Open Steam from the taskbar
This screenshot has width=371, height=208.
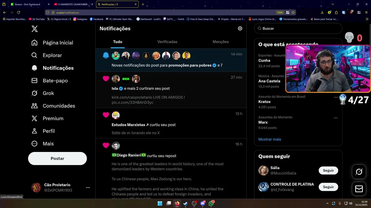click(185, 203)
